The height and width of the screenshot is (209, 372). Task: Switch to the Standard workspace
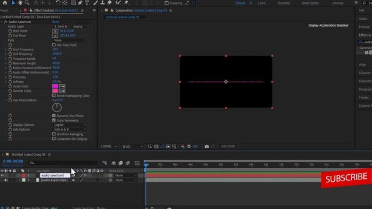(x=284, y=3)
